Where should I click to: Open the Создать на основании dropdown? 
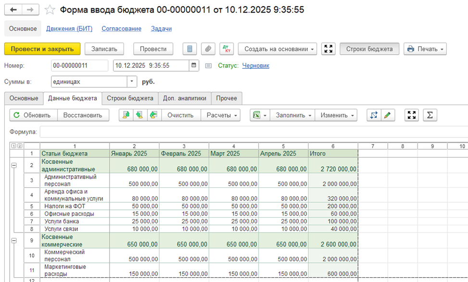pyautogui.click(x=278, y=49)
